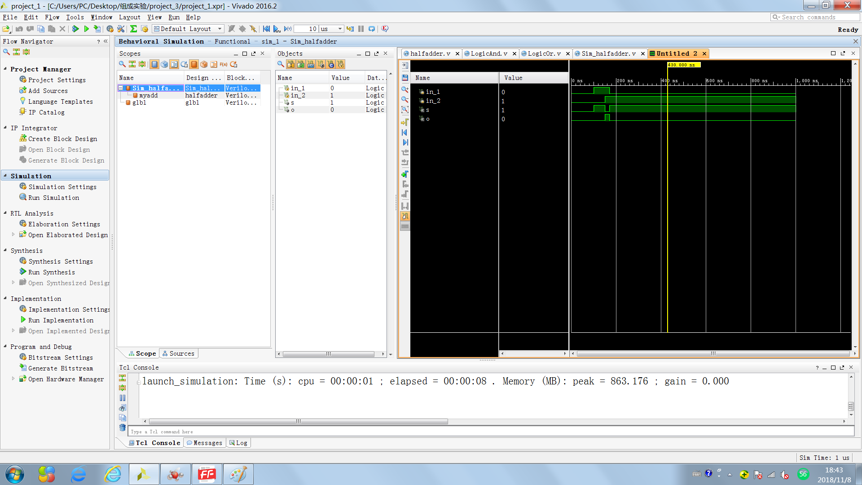Click Add Marker icon in waveform toolbar
Screen dimensions: 862x485
click(405, 174)
